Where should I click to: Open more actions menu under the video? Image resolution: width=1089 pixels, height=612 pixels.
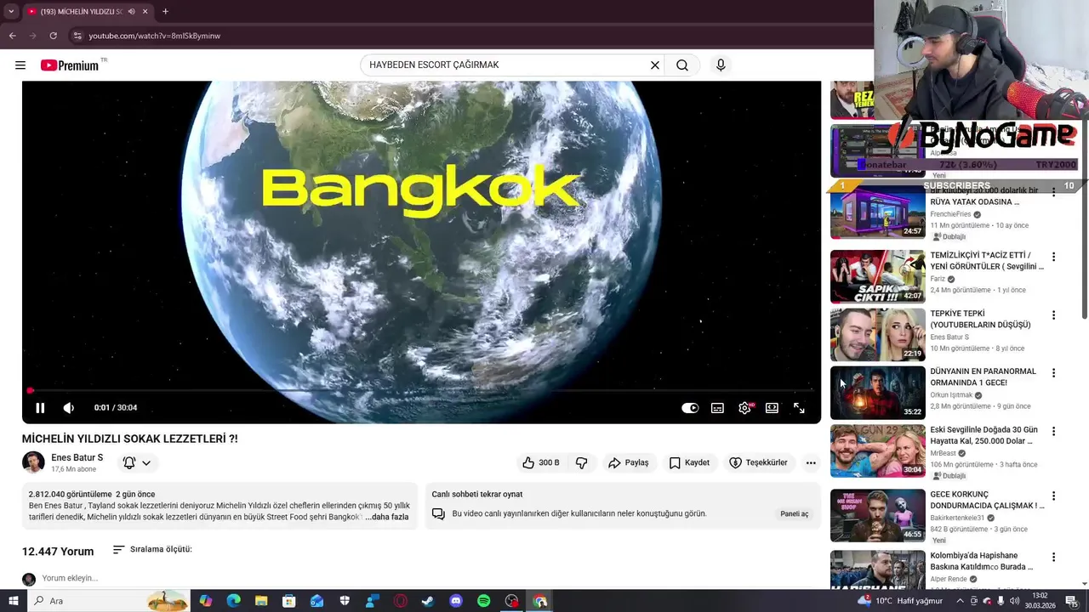[x=811, y=462]
